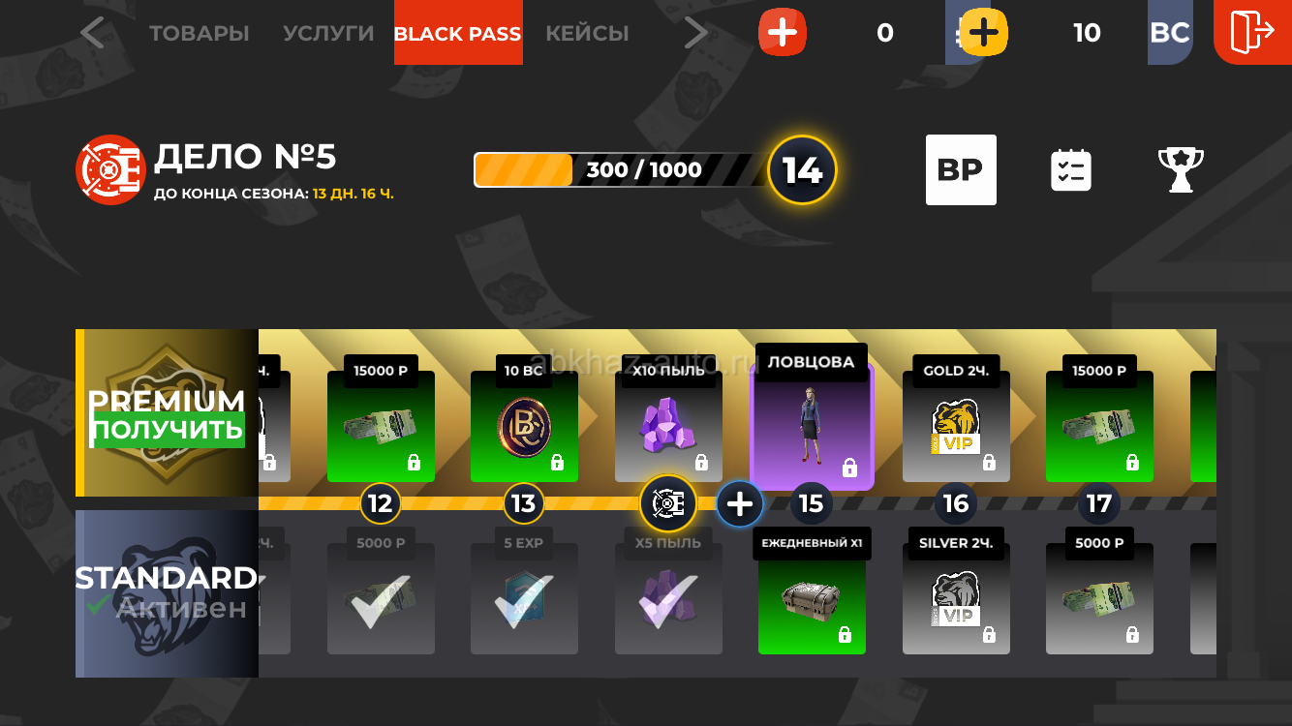1292x726 pixels.
Task: Click ПОЛУЧИТЬ to get Premium
Action: click(x=168, y=430)
